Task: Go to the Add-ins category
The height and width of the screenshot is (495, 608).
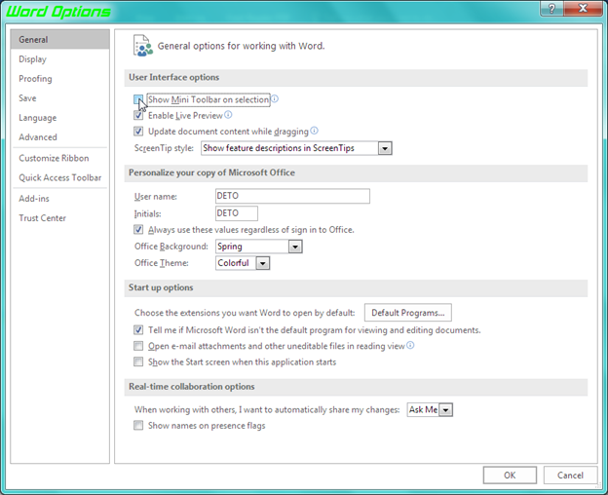Action: [x=60, y=199]
